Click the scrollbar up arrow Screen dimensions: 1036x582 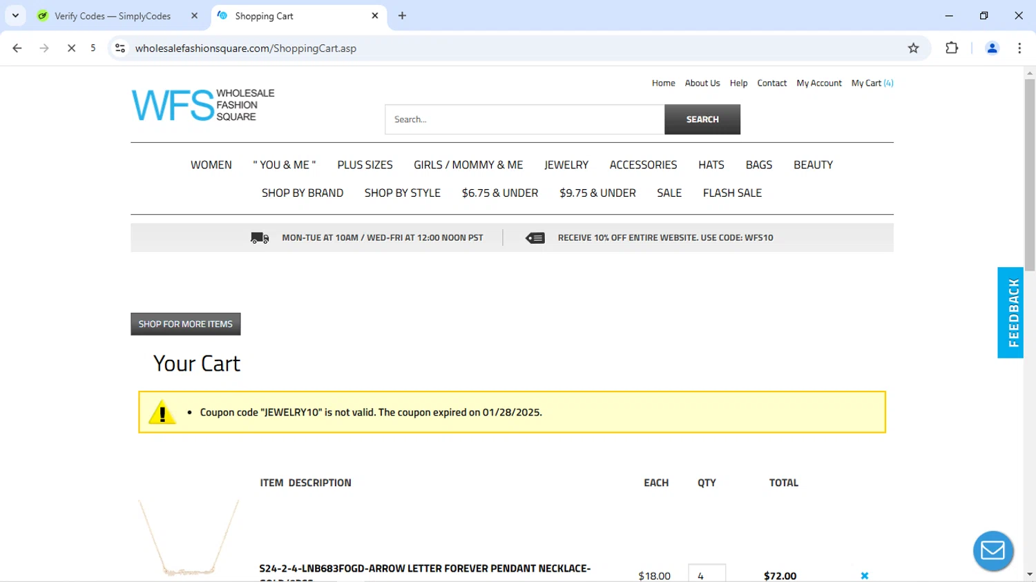coord(1030,72)
